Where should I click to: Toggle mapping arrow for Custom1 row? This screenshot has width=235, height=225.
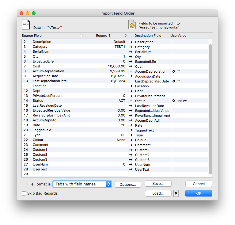tap(131, 150)
